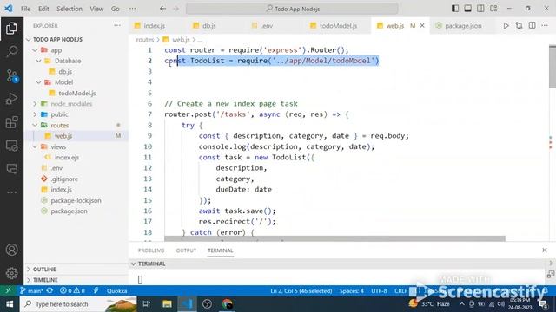Screen dimensions: 556x312
Task: Switch to the PROBLEMS panel tab
Action: coord(151,250)
